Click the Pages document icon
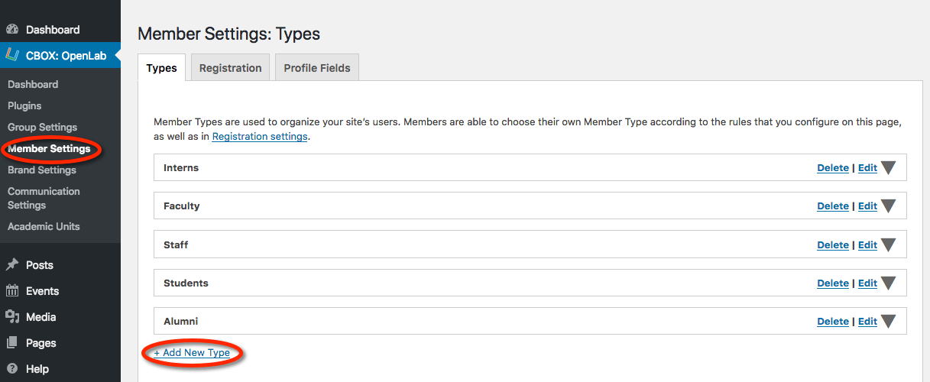930x382 pixels. coord(12,343)
